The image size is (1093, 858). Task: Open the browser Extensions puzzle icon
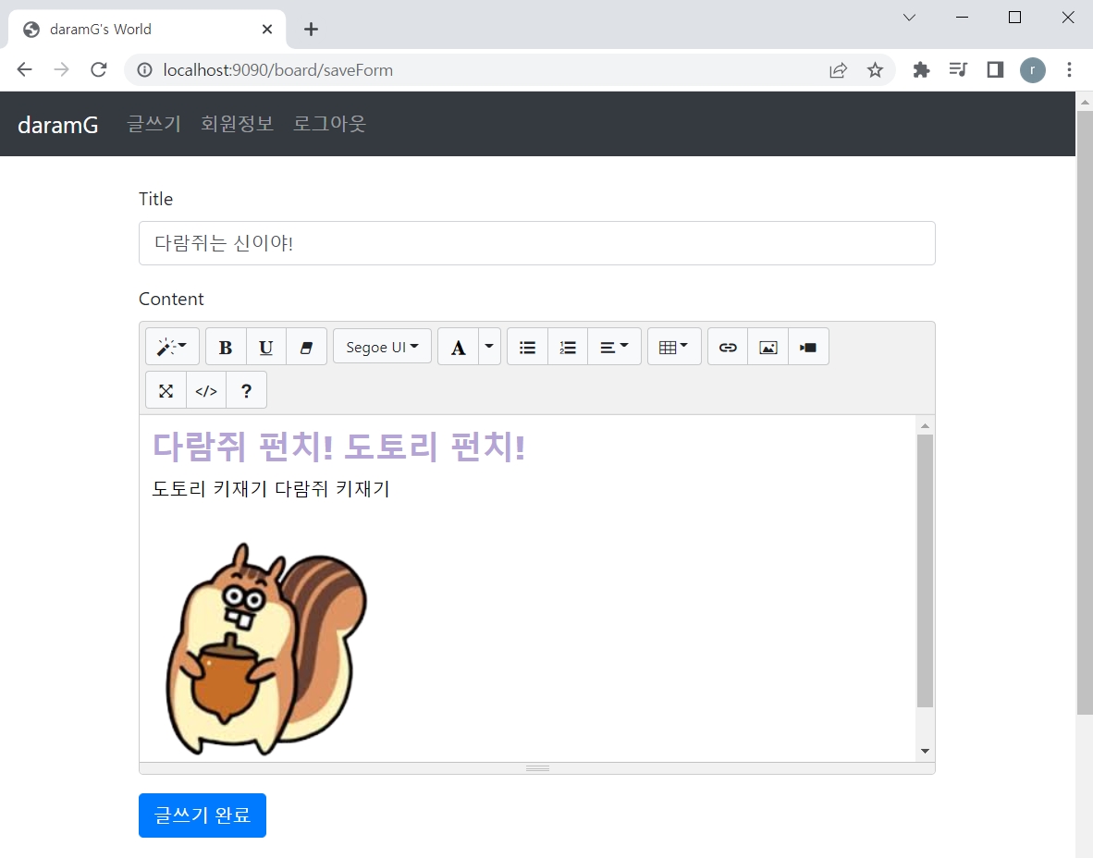click(x=921, y=69)
